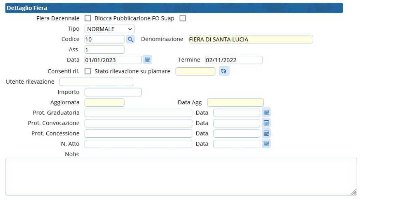
Task: Refresh Stato rilevazione su plamare
Action: coord(224,71)
